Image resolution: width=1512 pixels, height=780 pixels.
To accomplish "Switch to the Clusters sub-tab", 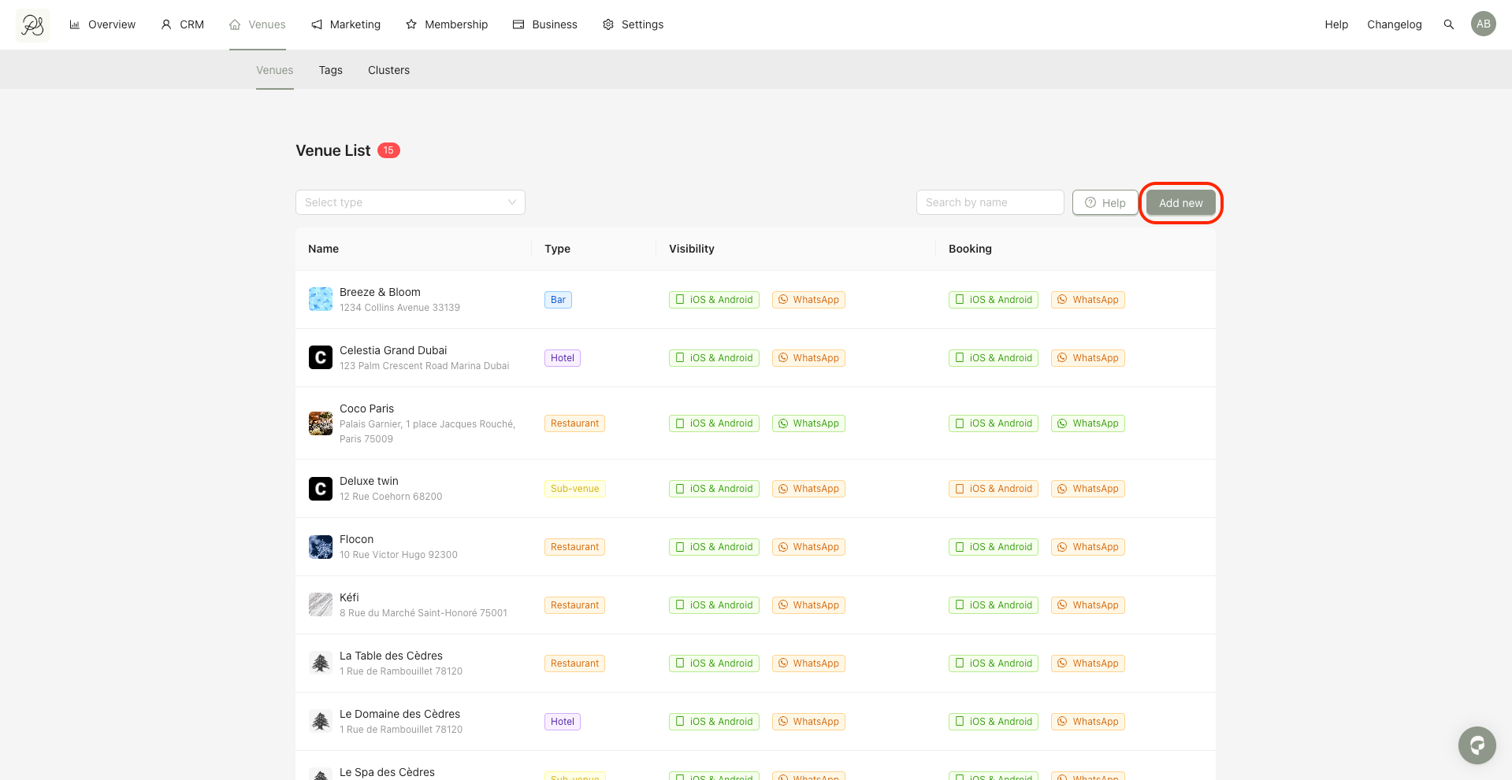I will click(388, 70).
